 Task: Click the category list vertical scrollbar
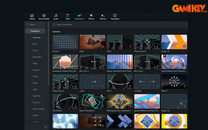tap(49, 53)
